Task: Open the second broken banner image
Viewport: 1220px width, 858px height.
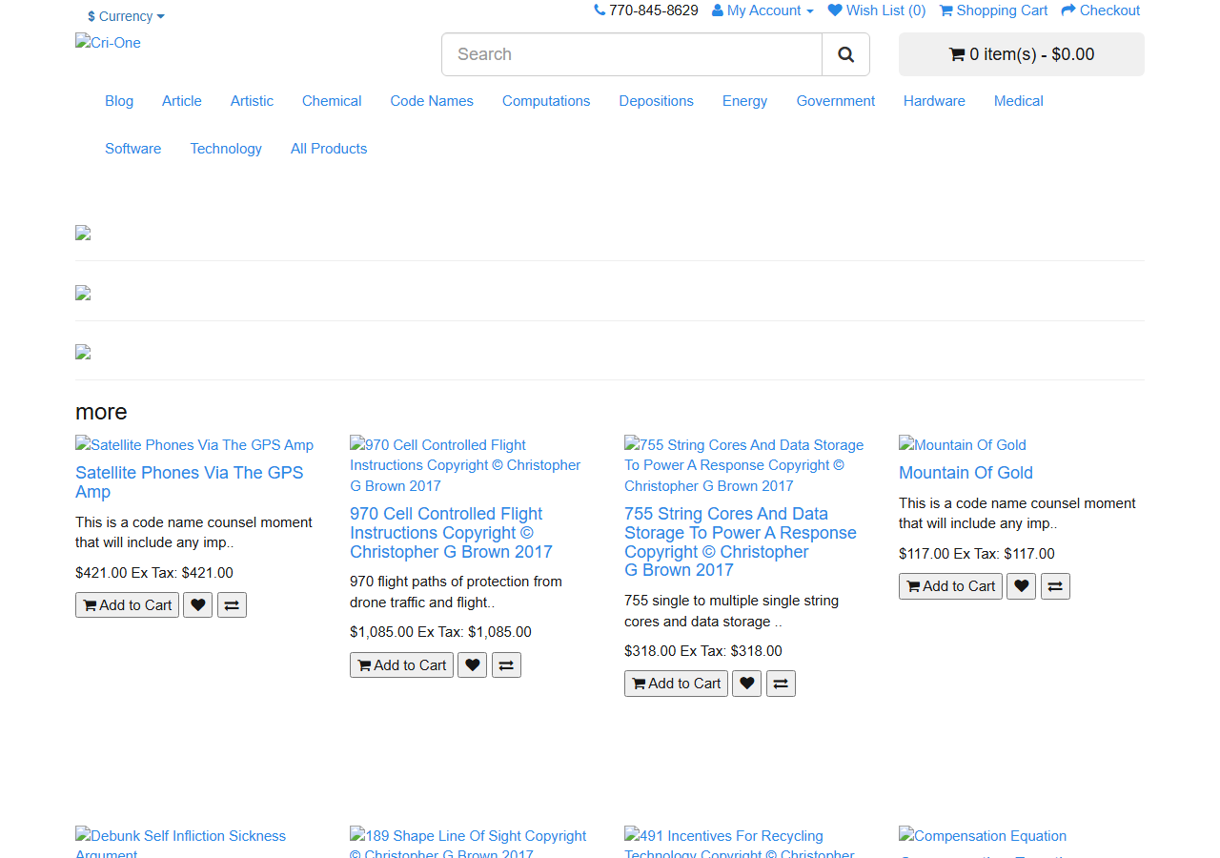Action: [83, 293]
